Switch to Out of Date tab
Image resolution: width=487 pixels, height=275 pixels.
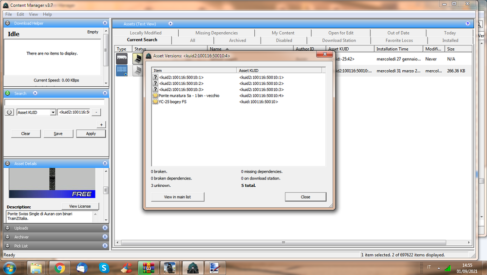point(398,33)
